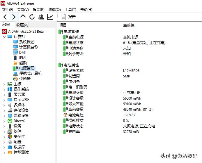Click the value 56000 mWh
Image resolution: width=202 pixels, height=163 pixels.
coord(132,98)
